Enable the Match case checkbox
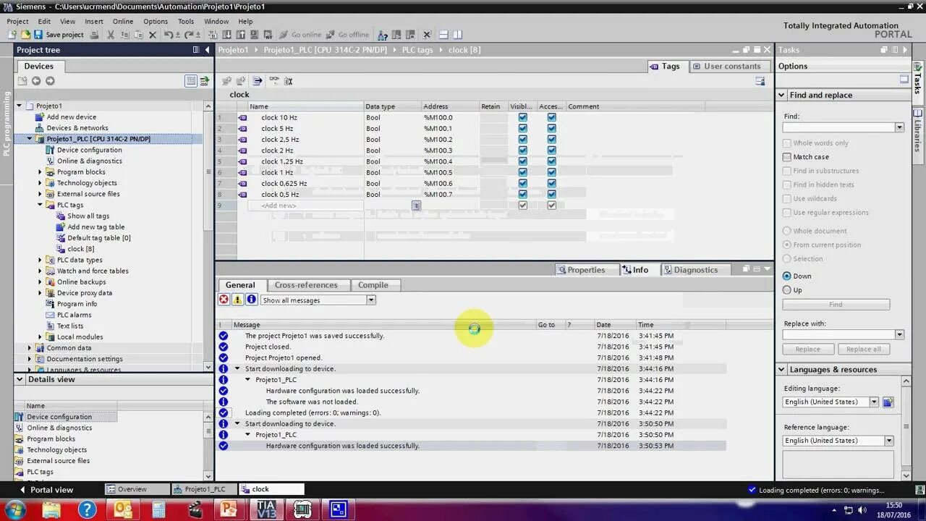926x521 pixels. coord(787,157)
